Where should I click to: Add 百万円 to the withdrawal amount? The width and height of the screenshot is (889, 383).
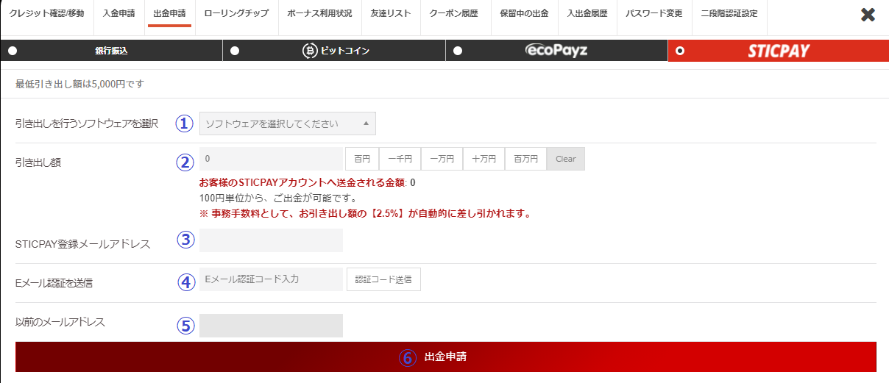(525, 159)
